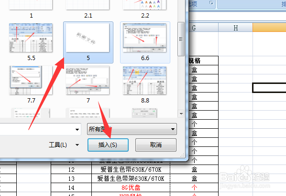
Task: Select the thumbnail named 7
Action: tap(88, 84)
